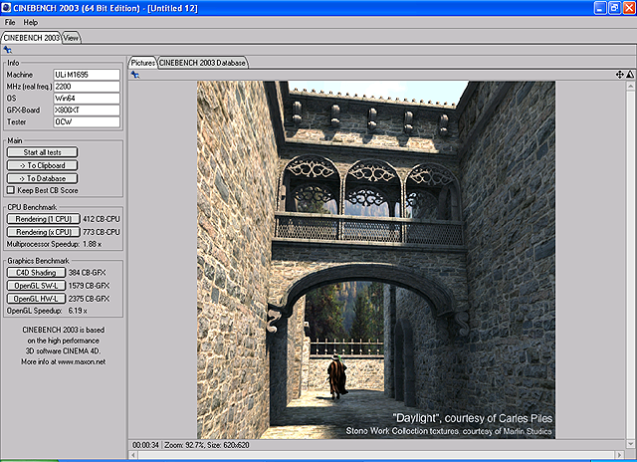Restore down the CINEBENCH window
This screenshot has height=462, width=637.
(615, 8)
